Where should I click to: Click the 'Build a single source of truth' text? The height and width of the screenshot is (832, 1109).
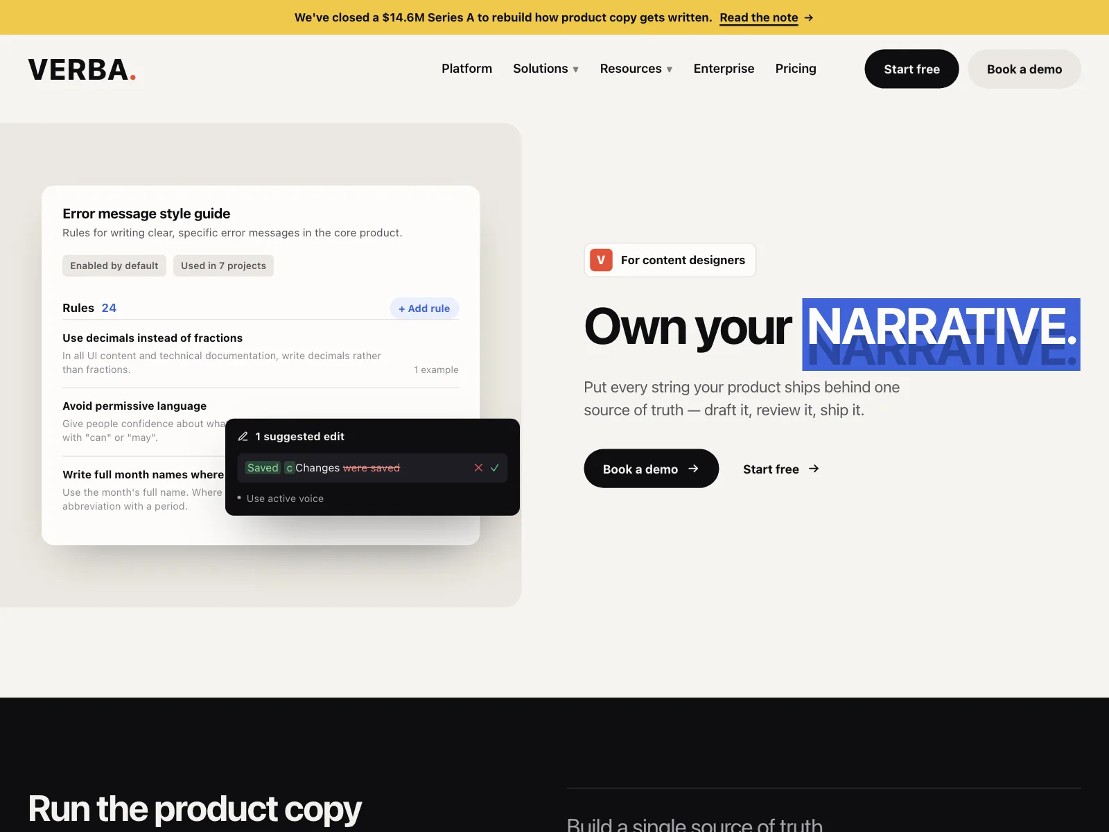coord(695,824)
